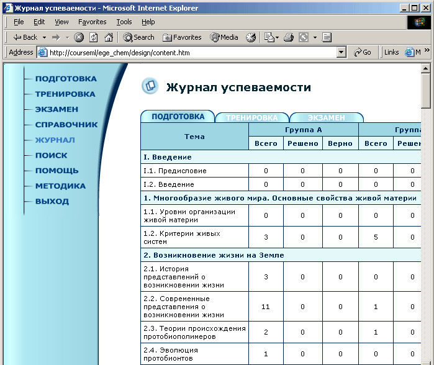
Task: Click the Go arrow button
Action: 363,52
